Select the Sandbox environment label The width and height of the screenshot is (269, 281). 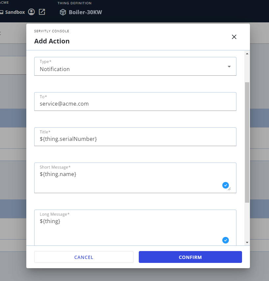(15, 12)
